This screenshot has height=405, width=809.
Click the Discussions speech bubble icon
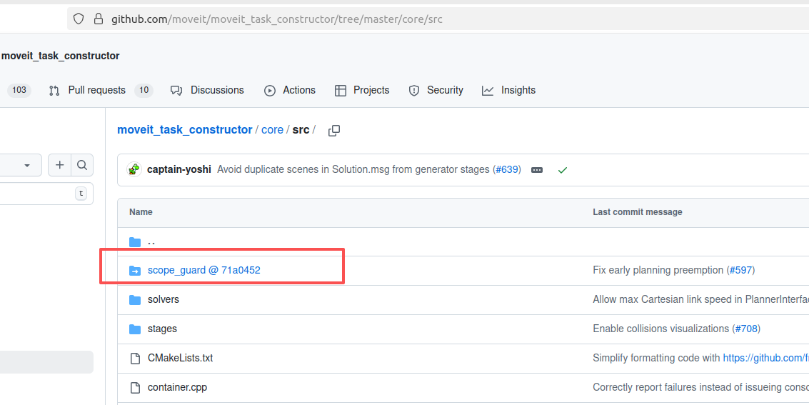click(176, 91)
